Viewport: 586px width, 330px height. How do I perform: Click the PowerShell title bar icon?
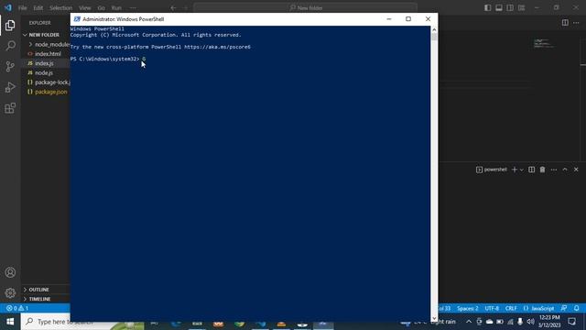[77, 19]
